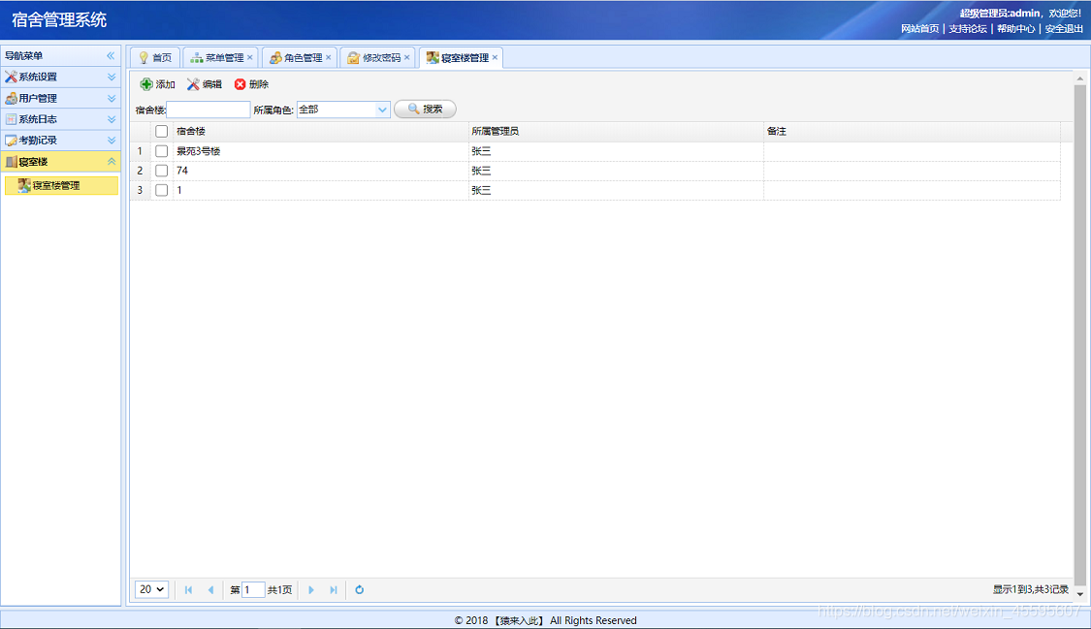Go to last page of table

tap(334, 589)
